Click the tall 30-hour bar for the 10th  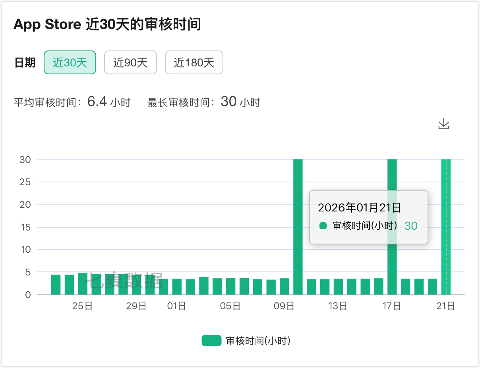click(298, 227)
